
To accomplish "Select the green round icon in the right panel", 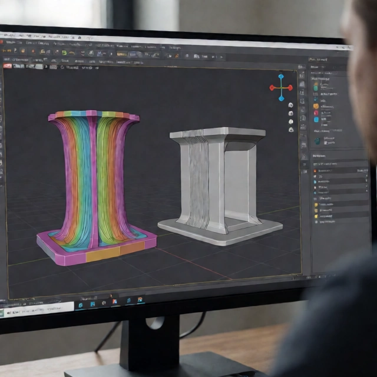I will (316, 88).
